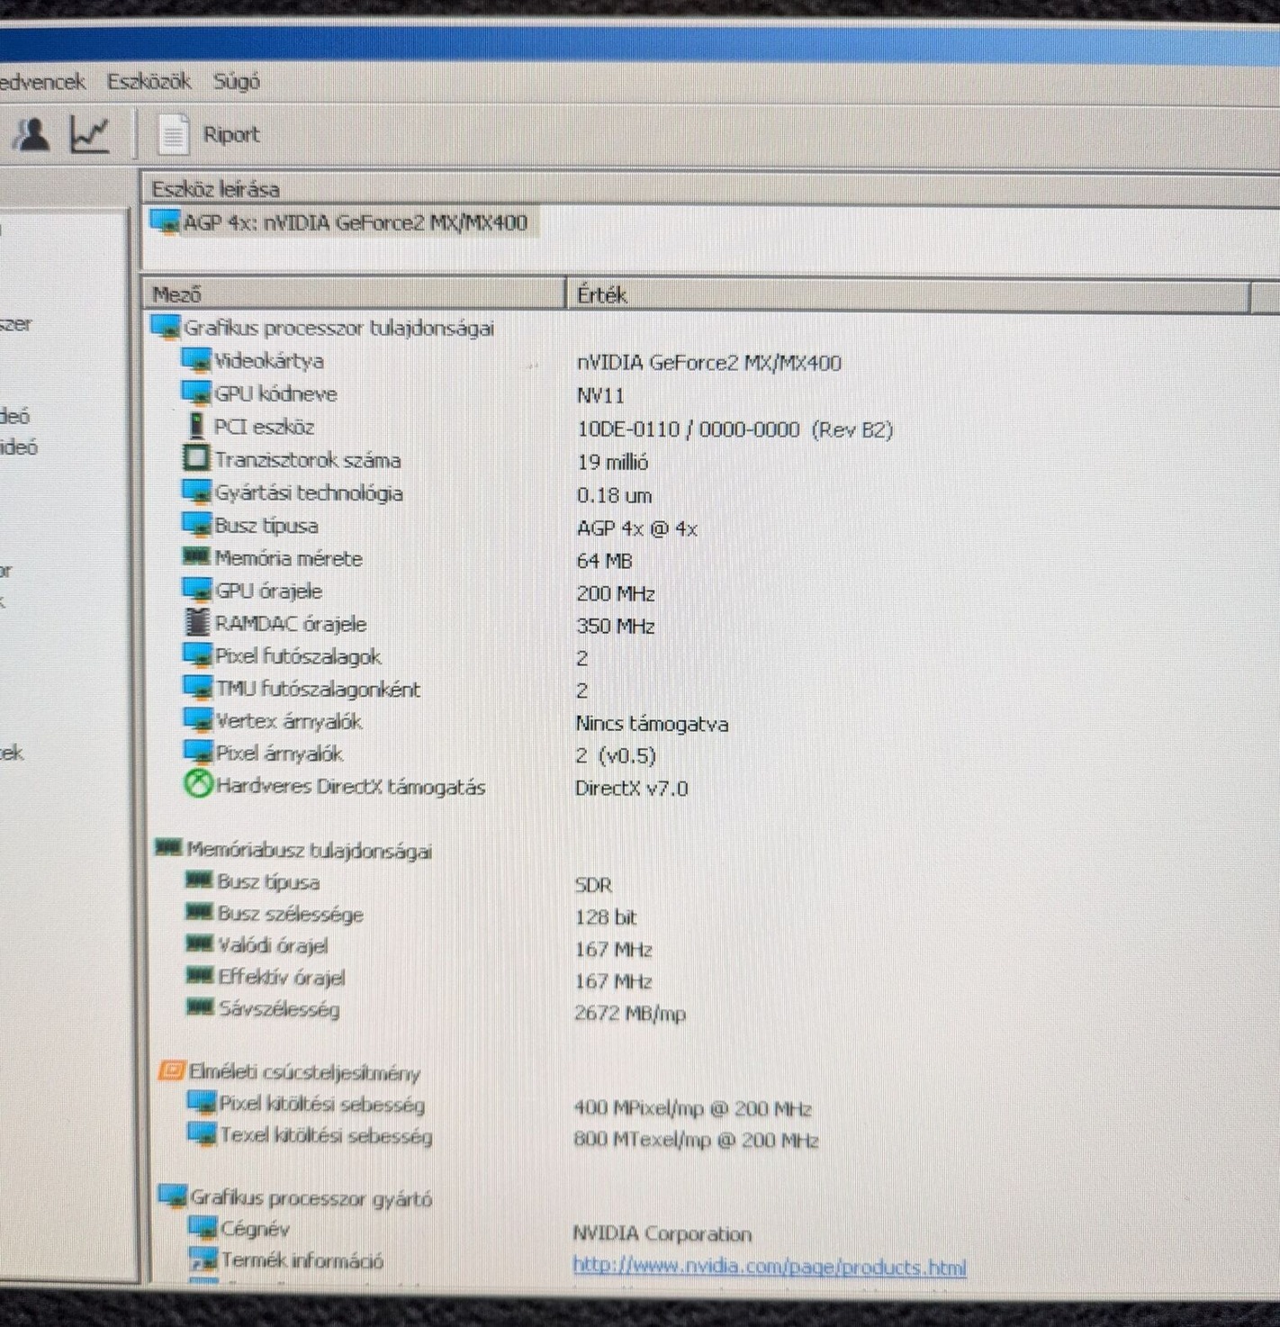Select the 10DE-0110 PCI device value
The height and width of the screenshot is (1327, 1280).
tap(735, 429)
